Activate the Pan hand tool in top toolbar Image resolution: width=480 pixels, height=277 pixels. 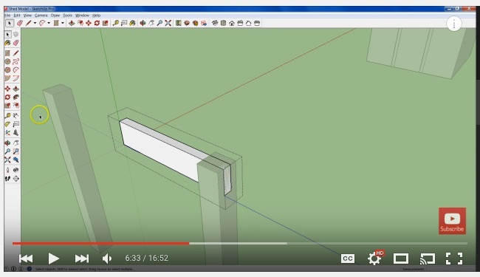tap(151, 23)
